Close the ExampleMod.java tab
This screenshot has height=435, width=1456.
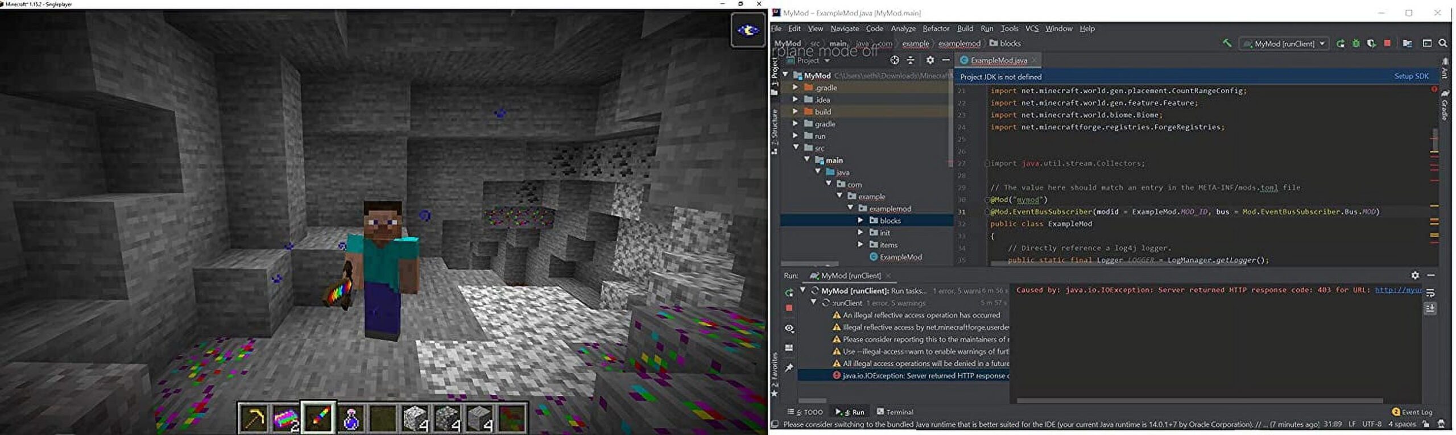1035,60
